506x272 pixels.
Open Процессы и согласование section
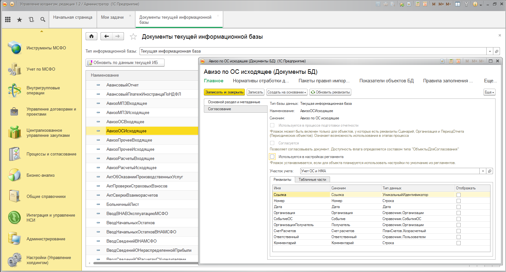pos(42,154)
